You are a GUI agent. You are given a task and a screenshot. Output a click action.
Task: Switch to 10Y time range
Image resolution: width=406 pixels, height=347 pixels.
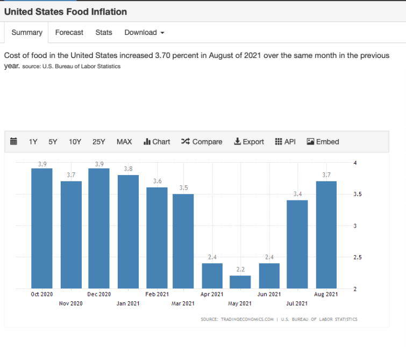[x=75, y=142]
